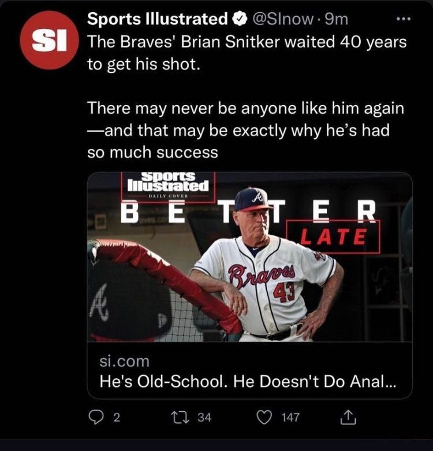
Task: Click the reply count of 2
Action: tap(116, 418)
